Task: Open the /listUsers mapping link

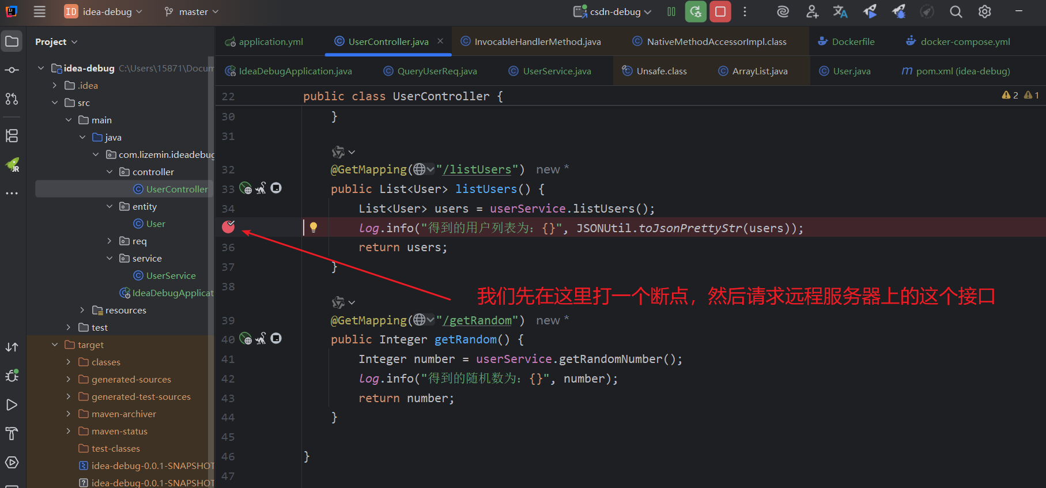Action: coord(477,169)
